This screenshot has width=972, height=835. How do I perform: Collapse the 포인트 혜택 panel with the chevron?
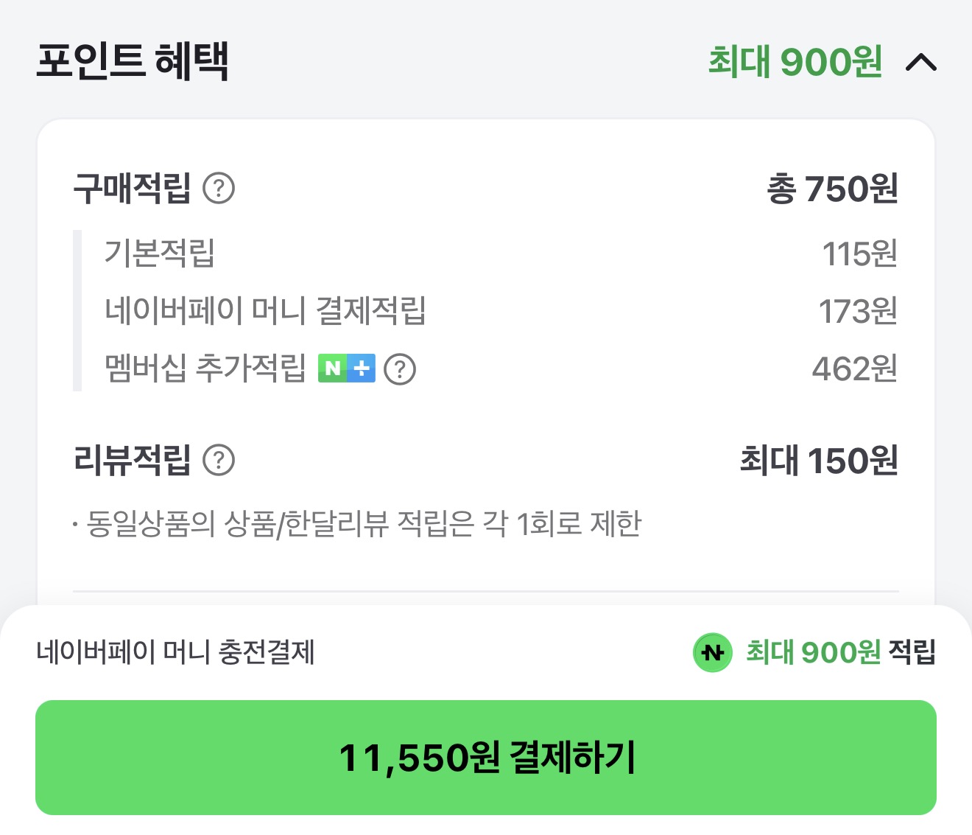point(923,63)
